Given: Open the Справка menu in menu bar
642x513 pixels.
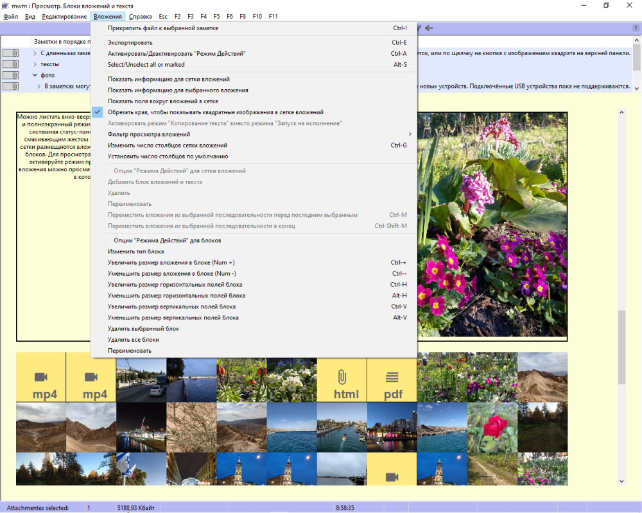Looking at the screenshot, I should click(x=140, y=16).
